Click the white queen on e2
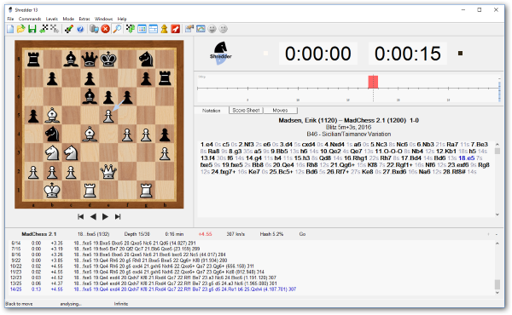The image size is (512, 315). point(108,172)
